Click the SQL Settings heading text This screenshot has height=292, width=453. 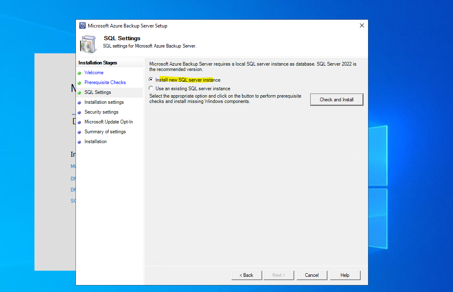click(122, 38)
